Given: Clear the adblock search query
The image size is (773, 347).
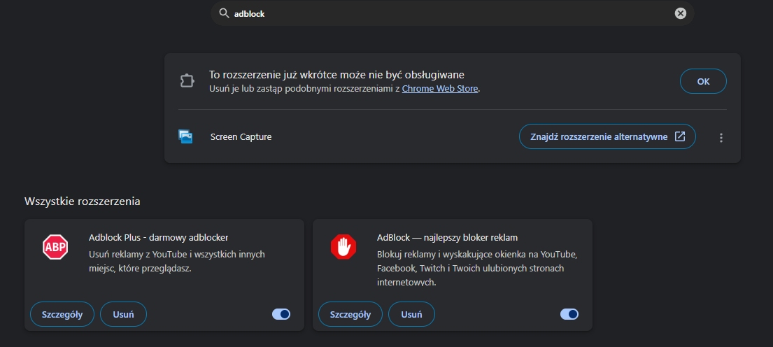Looking at the screenshot, I should click(x=681, y=14).
